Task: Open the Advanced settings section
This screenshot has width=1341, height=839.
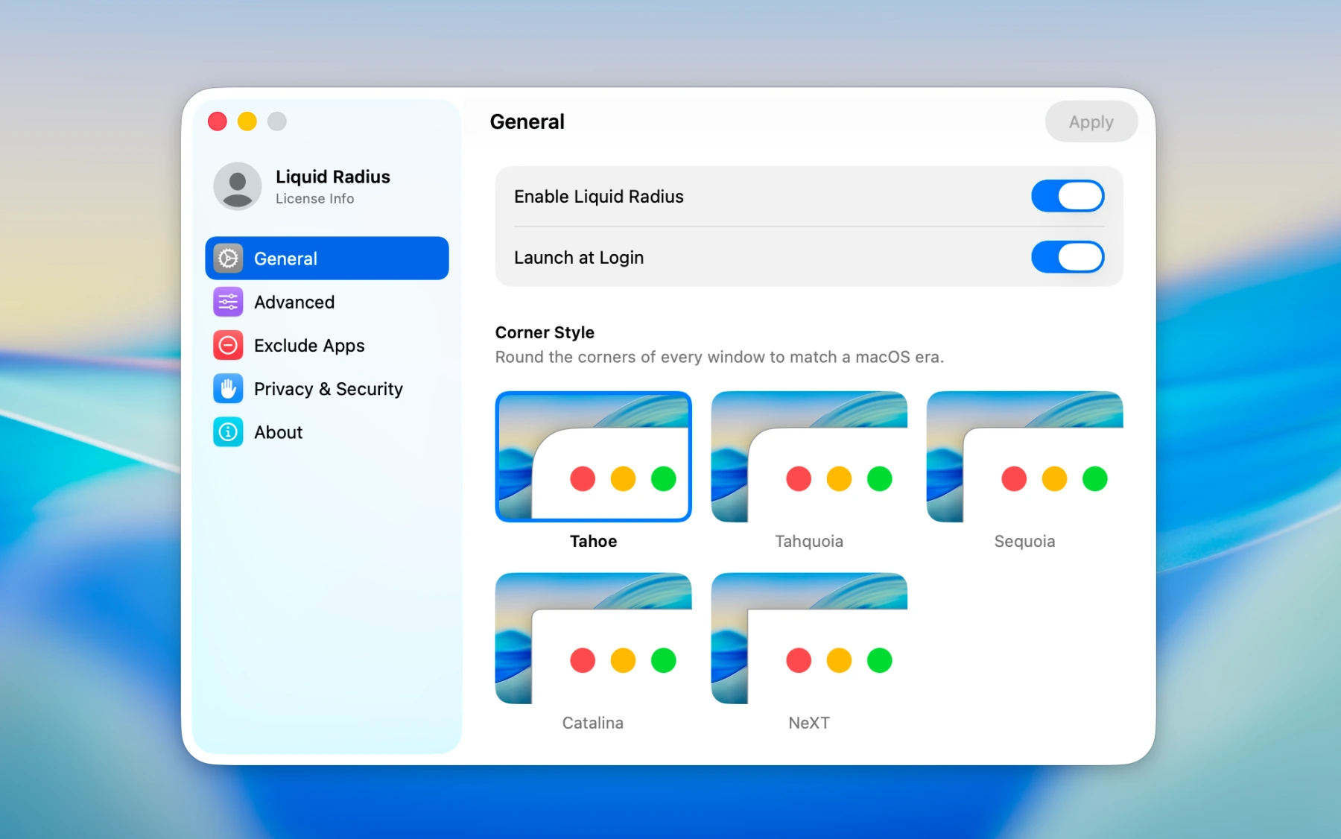Action: click(327, 302)
